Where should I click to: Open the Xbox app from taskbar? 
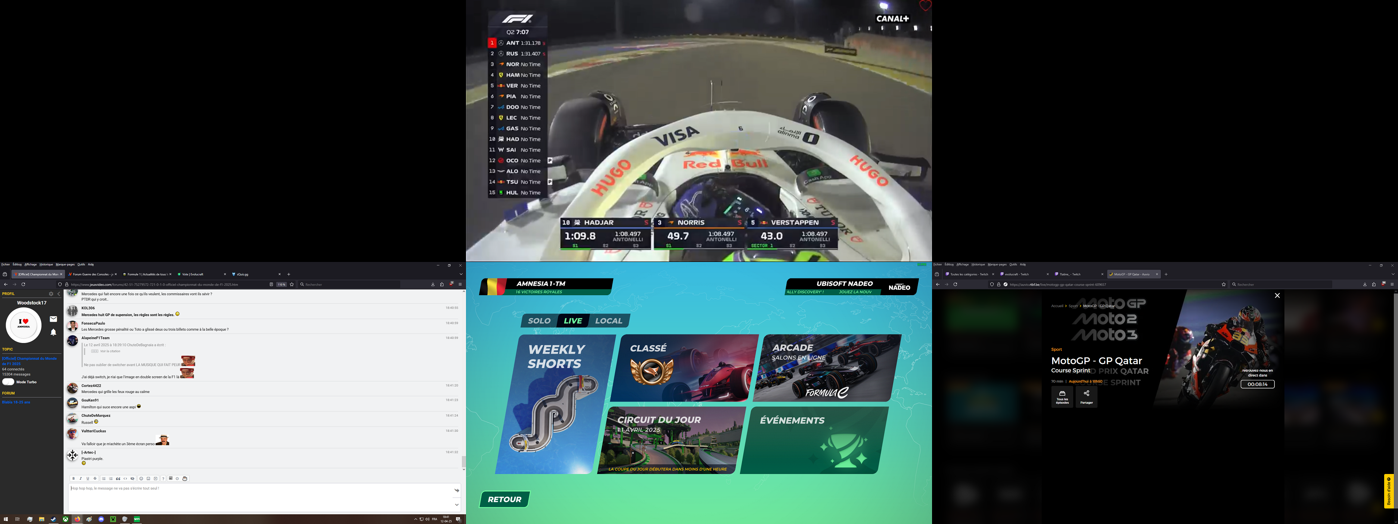click(x=66, y=519)
